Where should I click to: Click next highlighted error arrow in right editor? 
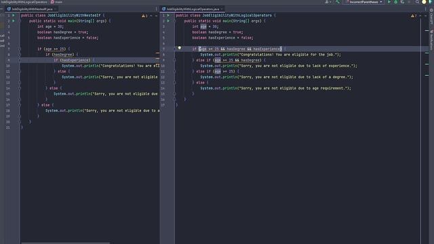[425, 16]
